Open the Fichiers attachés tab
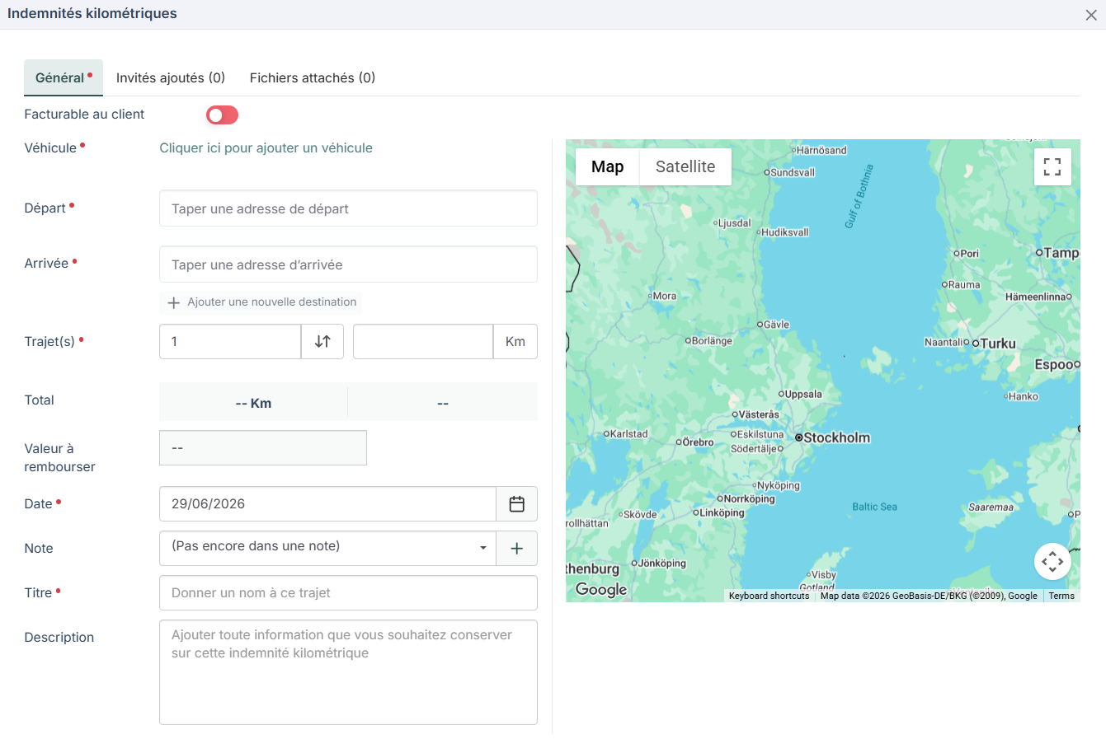This screenshot has height=739, width=1106. click(313, 77)
